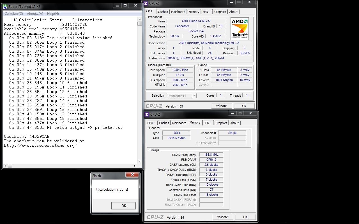Screen dimensions: 359x224
Task: Click the Loop 19 finished line
Action: (x=48, y=123)
